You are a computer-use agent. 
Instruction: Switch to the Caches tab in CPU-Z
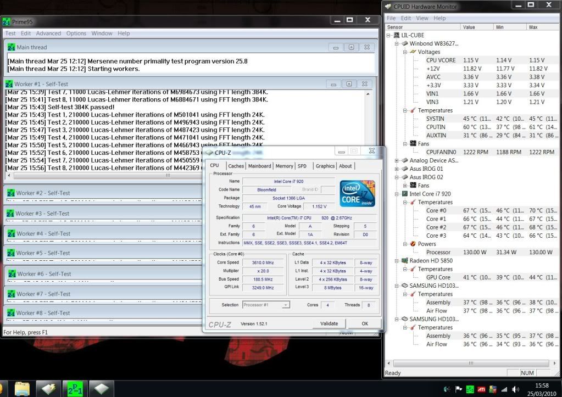point(236,166)
